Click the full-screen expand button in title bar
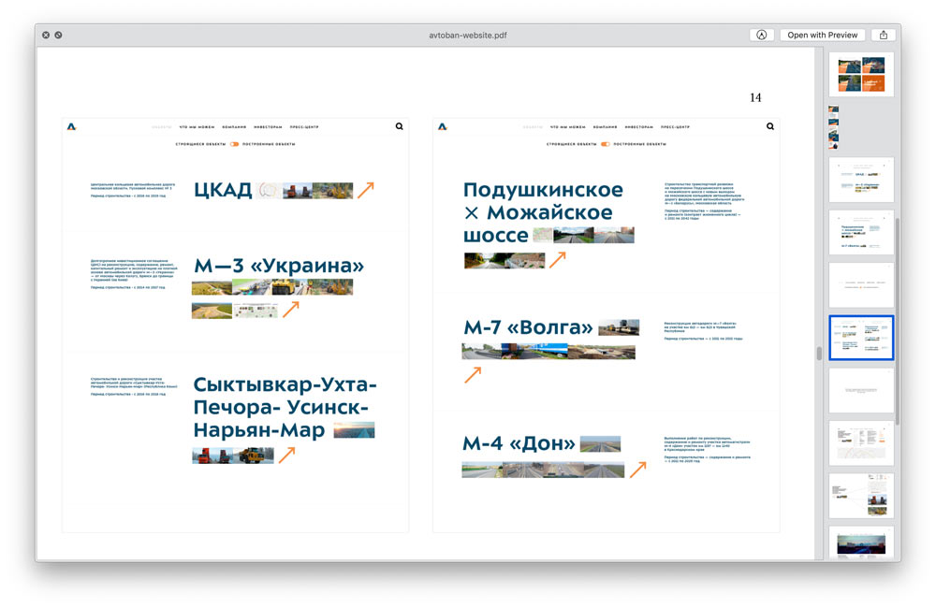Viewport: 936px width, 608px height. (58, 35)
